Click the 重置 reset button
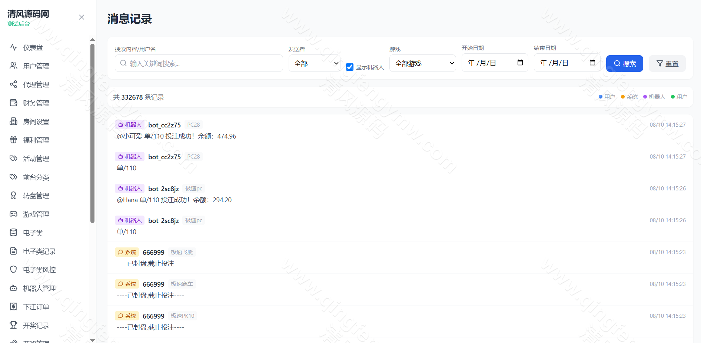 (667, 64)
